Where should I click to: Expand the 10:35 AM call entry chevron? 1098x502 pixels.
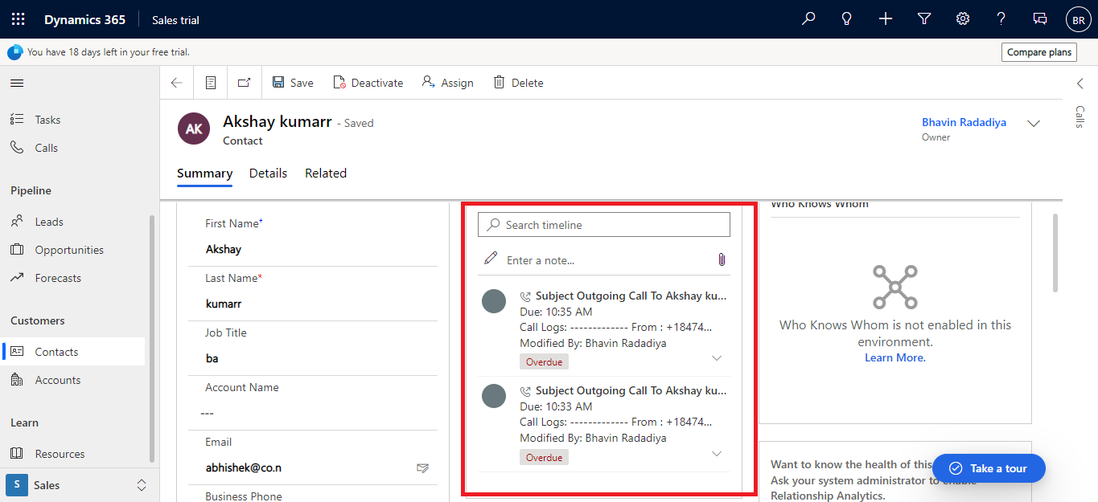717,358
